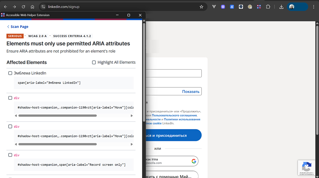Viewport: 319px width, 178px height.
Task: Click the Google logo on sign-in button
Action: click(194, 161)
